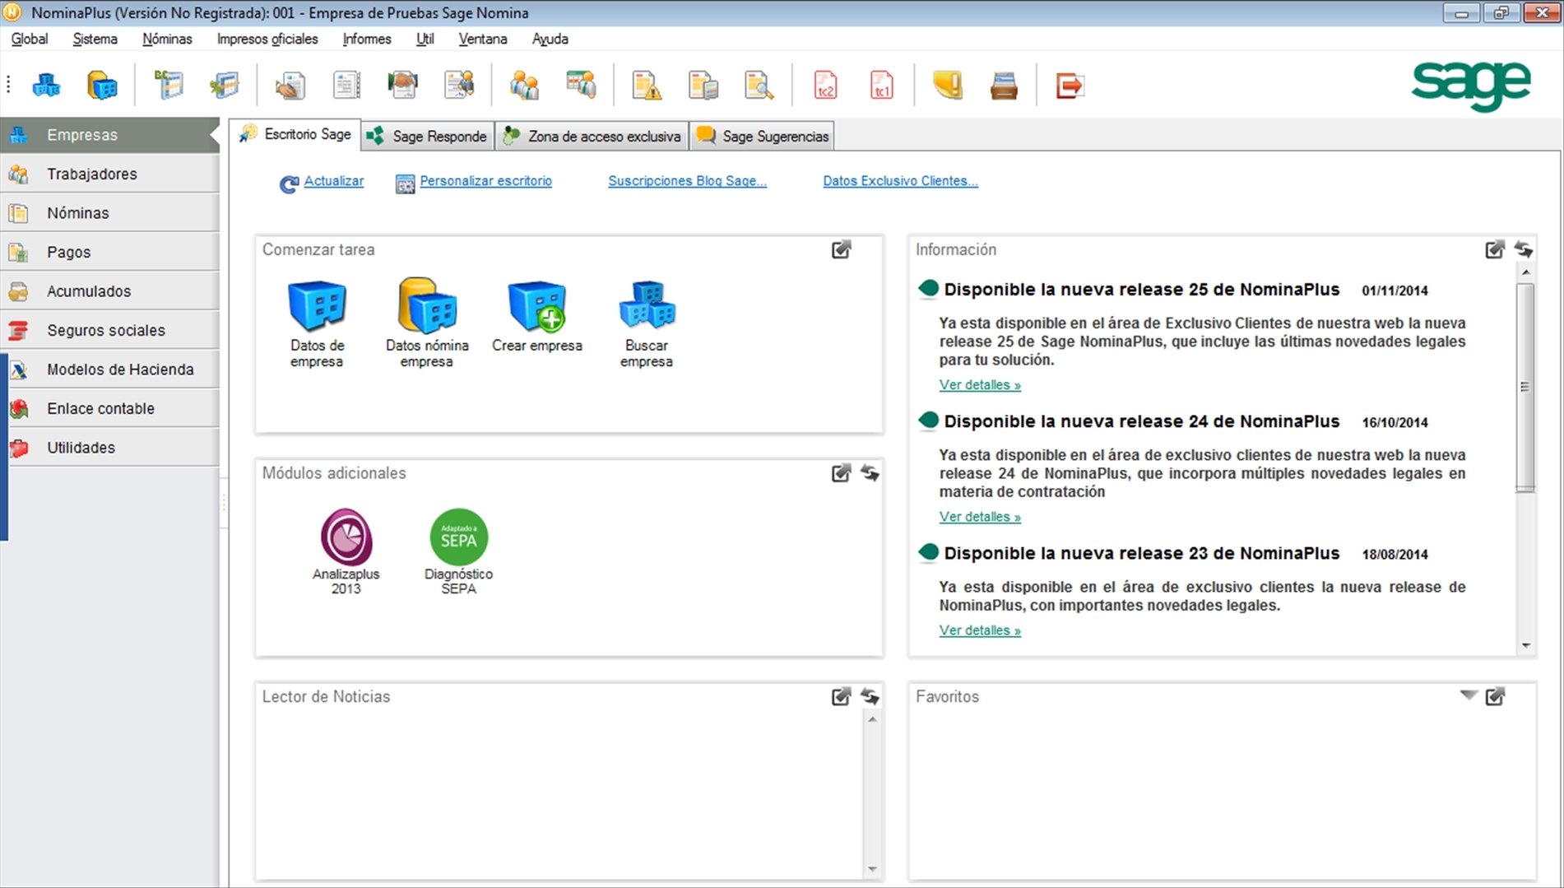1564x888 pixels.
Task: Click the red exit arrow toolbar icon
Action: 1070,86
